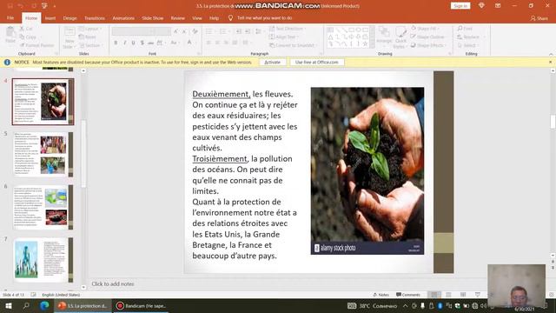
Task: Click the Comments button in status bar
Action: [x=407, y=295]
